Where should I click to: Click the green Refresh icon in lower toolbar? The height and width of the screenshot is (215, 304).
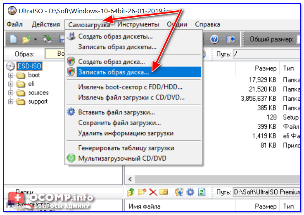click(202, 192)
